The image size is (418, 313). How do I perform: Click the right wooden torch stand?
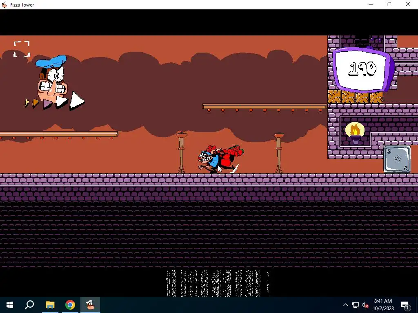coord(278,153)
